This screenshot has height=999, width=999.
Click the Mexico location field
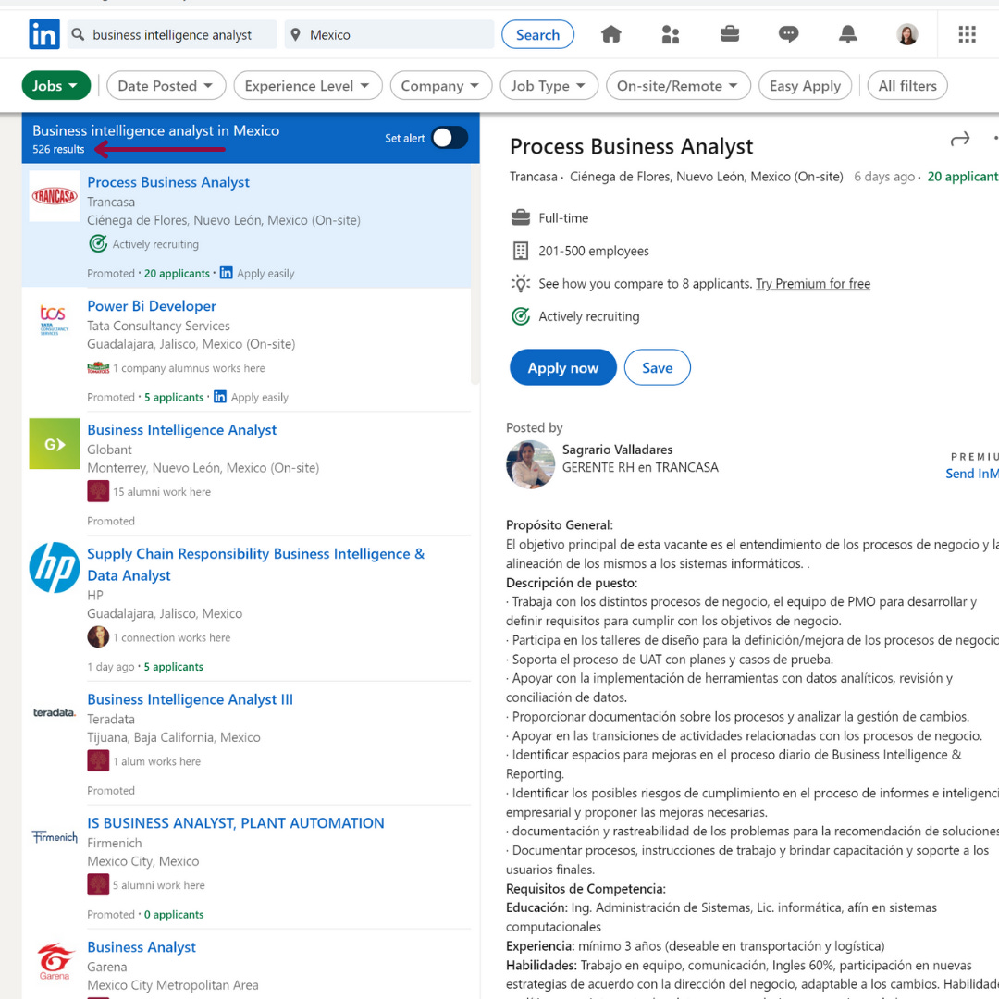pyautogui.click(x=388, y=34)
